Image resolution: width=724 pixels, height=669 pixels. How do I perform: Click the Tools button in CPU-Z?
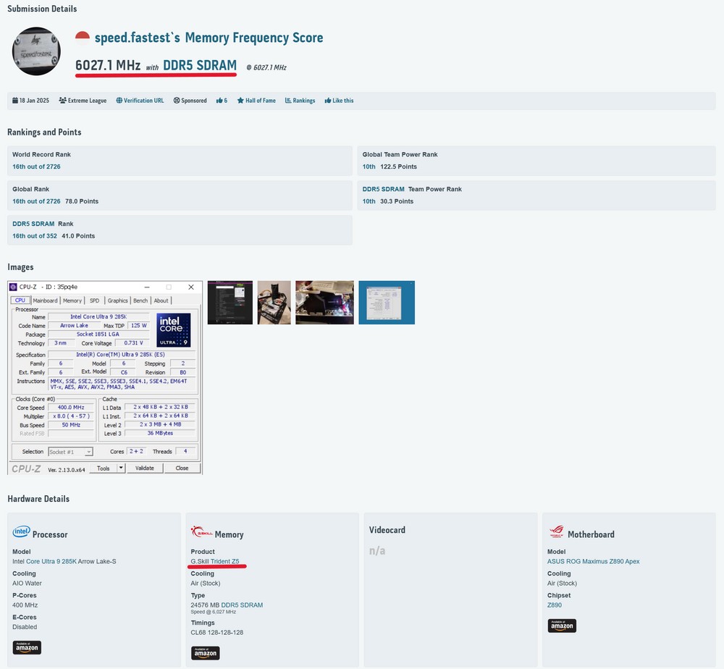click(x=104, y=468)
